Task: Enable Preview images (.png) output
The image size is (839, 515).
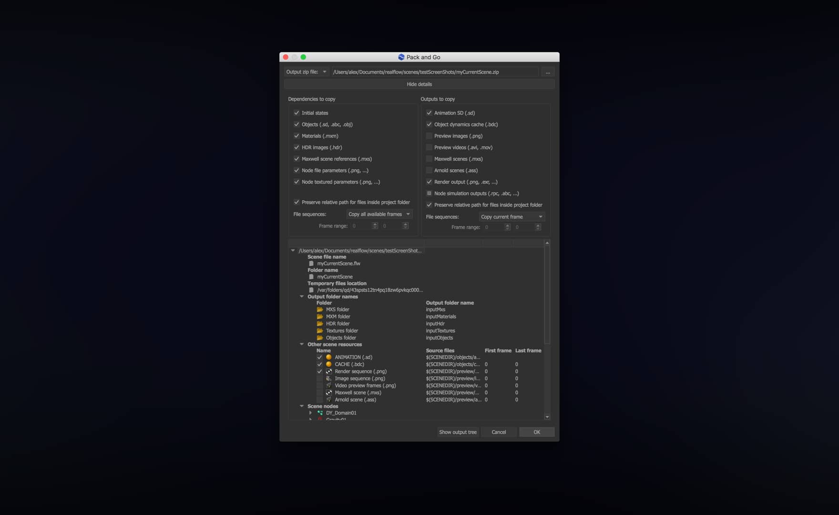Action: [429, 135]
